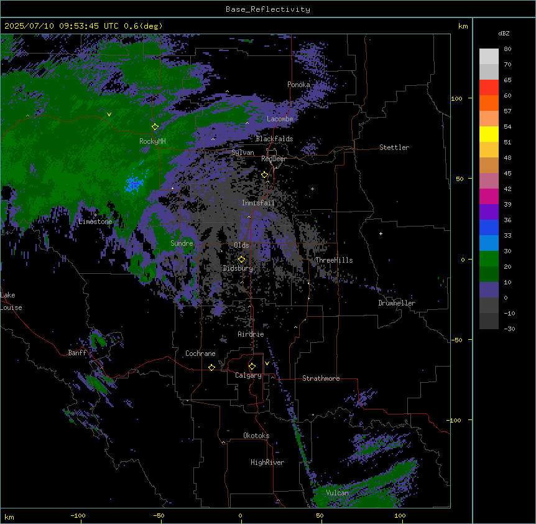Select the lightest gray 80 dBZ swatch

tap(489, 57)
